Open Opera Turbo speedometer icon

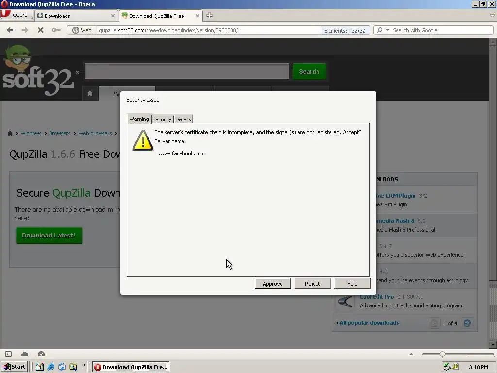[41, 354]
